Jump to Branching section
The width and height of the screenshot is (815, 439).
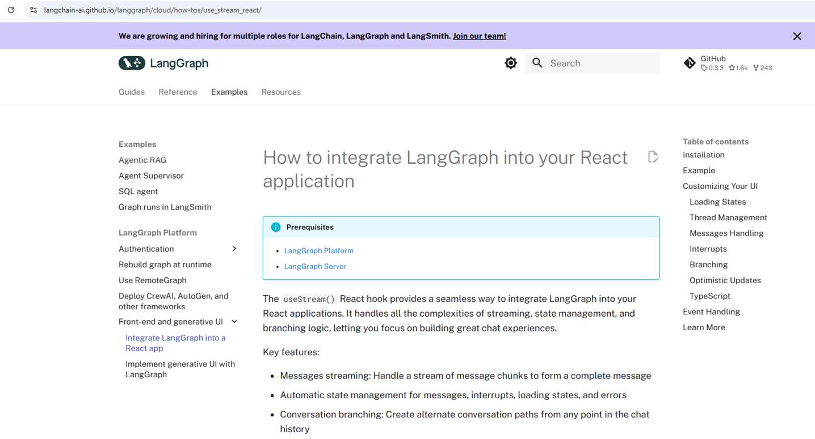pos(708,265)
